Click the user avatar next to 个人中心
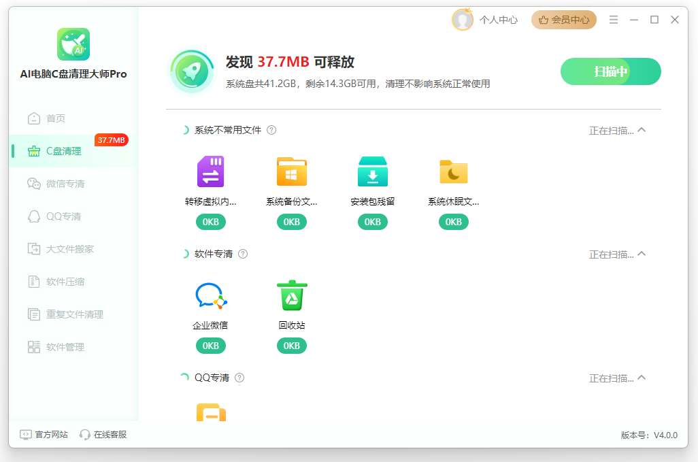Screen dimensions: 698x462 463,20
